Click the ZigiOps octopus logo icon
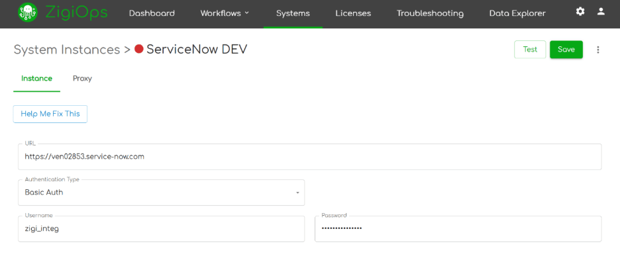 (28, 13)
